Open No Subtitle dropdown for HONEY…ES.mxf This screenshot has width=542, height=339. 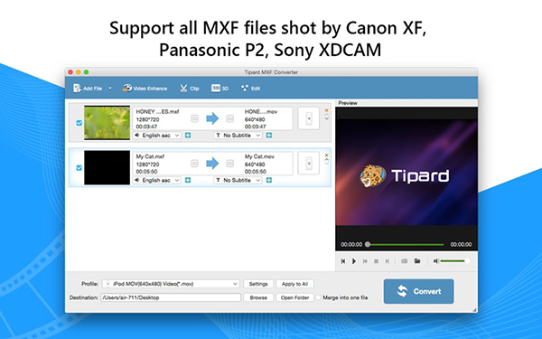(x=238, y=136)
